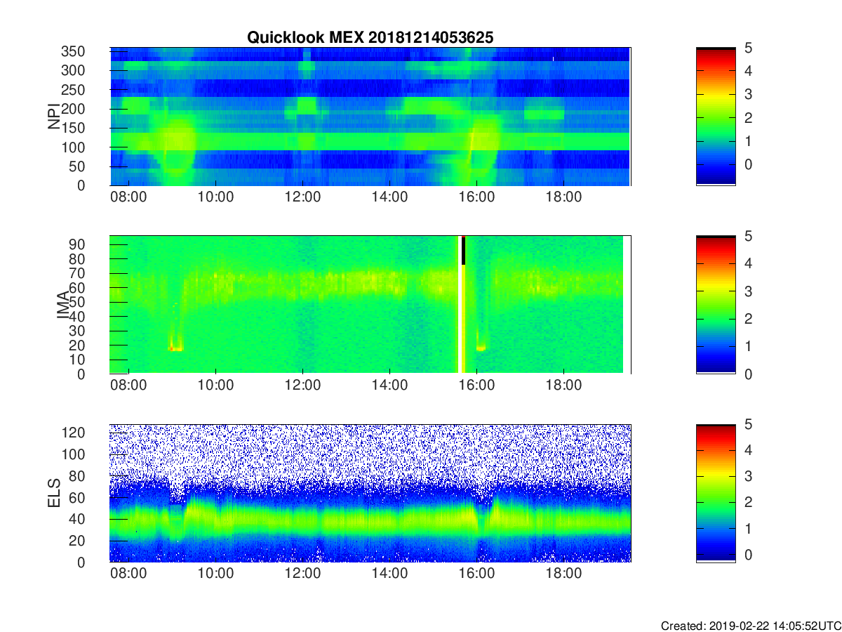The height and width of the screenshot is (632, 842).
Task: Click the black-and-yellow vertical stripe in IMA spectrogram
Action: click(462, 305)
